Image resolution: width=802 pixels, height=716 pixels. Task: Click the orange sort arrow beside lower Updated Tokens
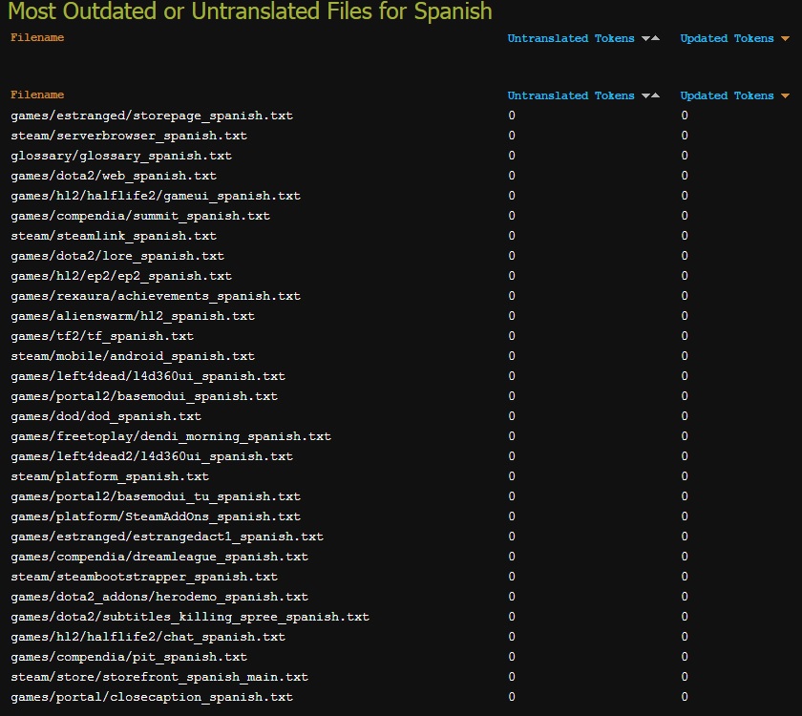[785, 96]
